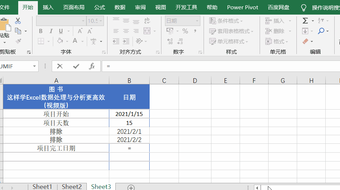Viewport: 340px width, 190px height.
Task: Select cell B3 containing 15
Action: pos(129,123)
